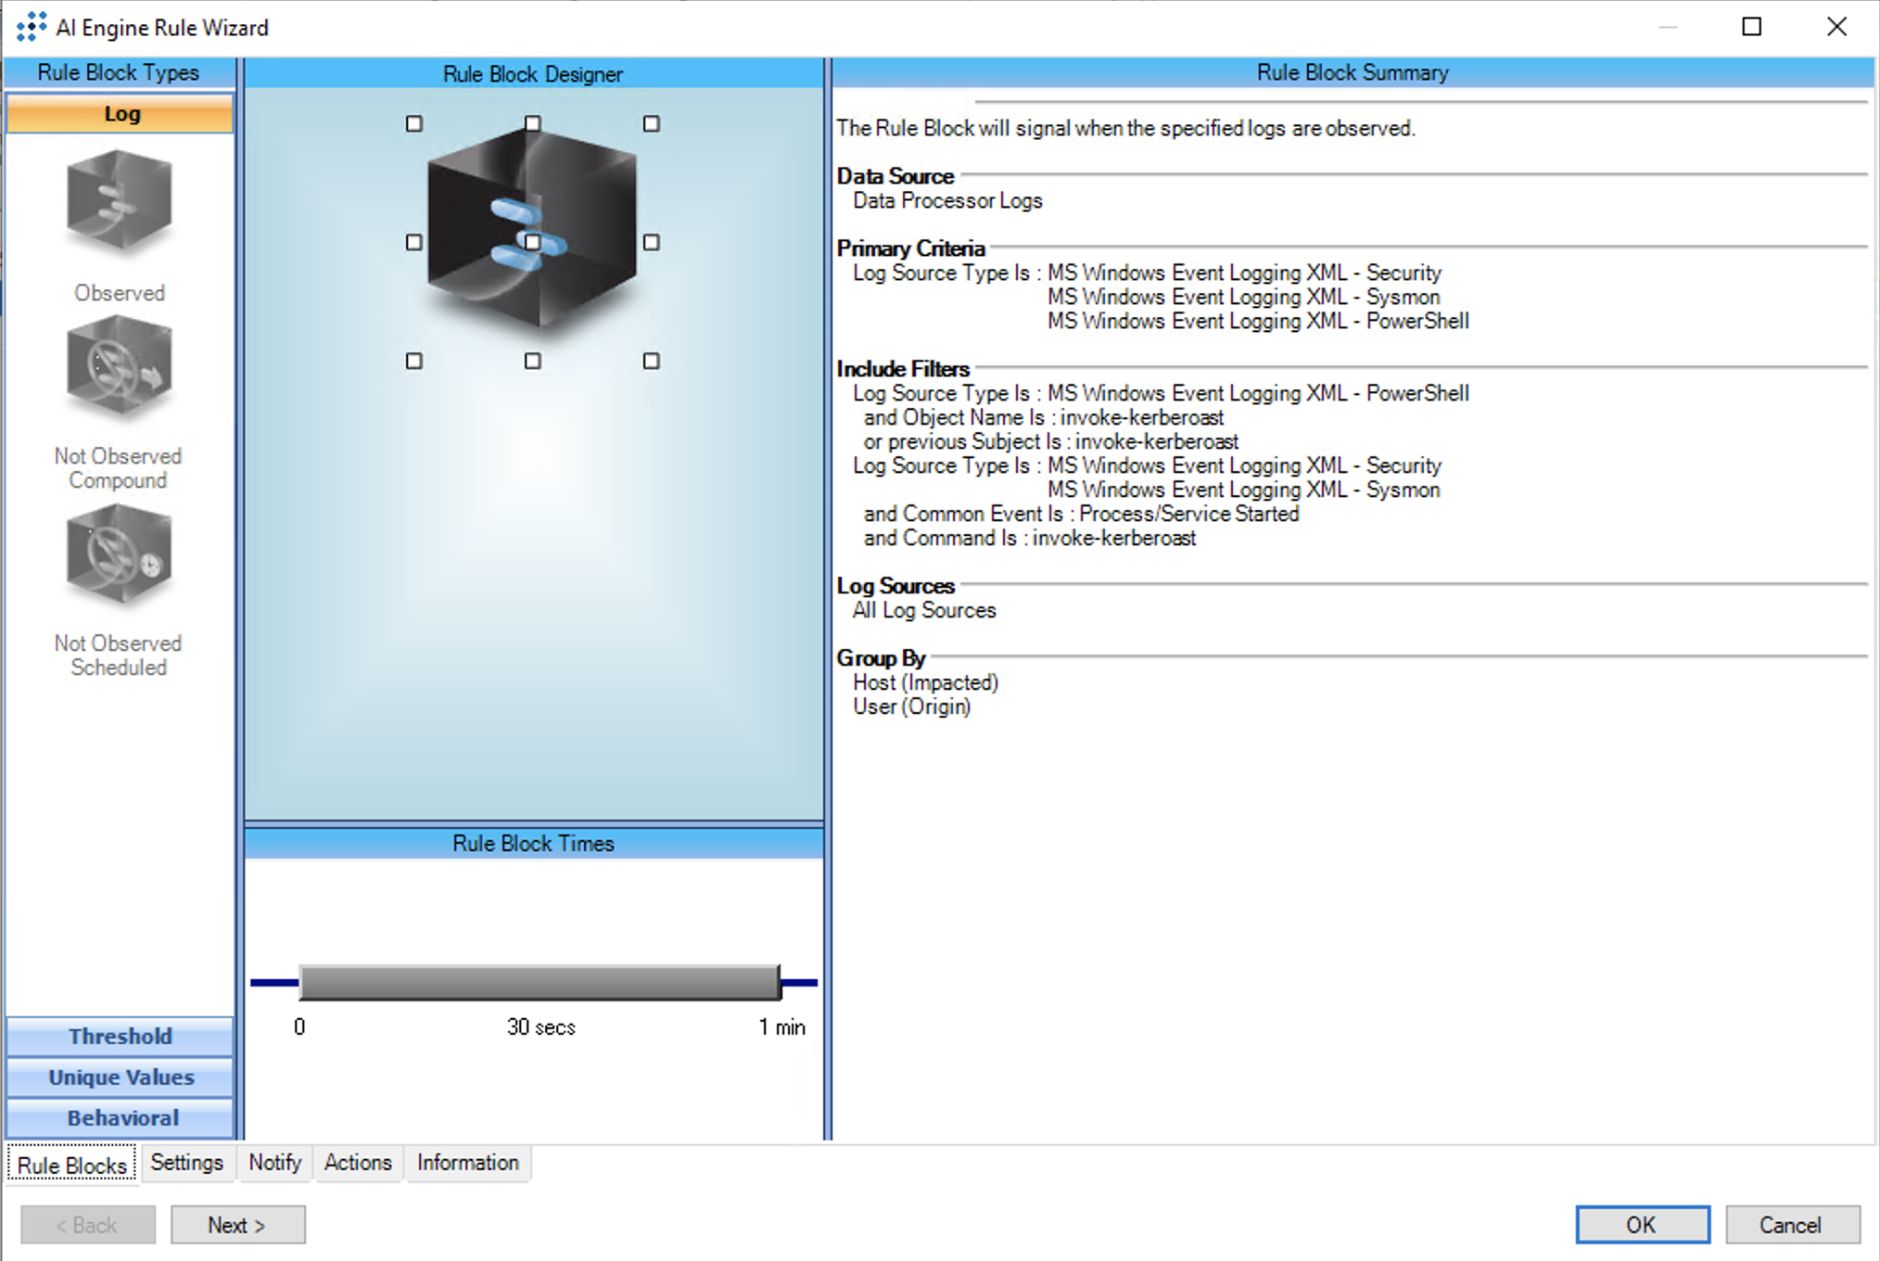Screen dimensions: 1880x1261
Task: Click the bottom-right resize handle of the cube
Action: 652,362
